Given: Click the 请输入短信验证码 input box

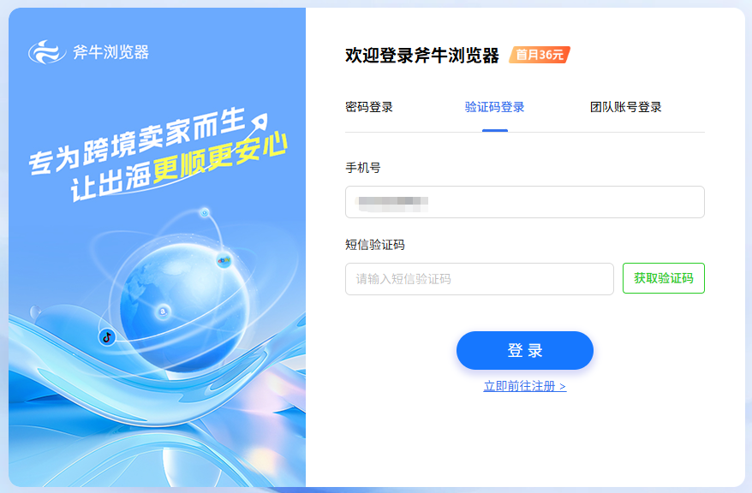Looking at the screenshot, I should [479, 279].
